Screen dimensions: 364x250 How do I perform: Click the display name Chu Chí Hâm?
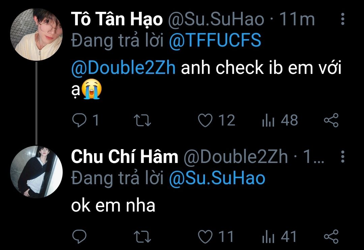(x=124, y=157)
